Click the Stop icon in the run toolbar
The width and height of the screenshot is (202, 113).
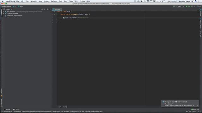[194, 6]
